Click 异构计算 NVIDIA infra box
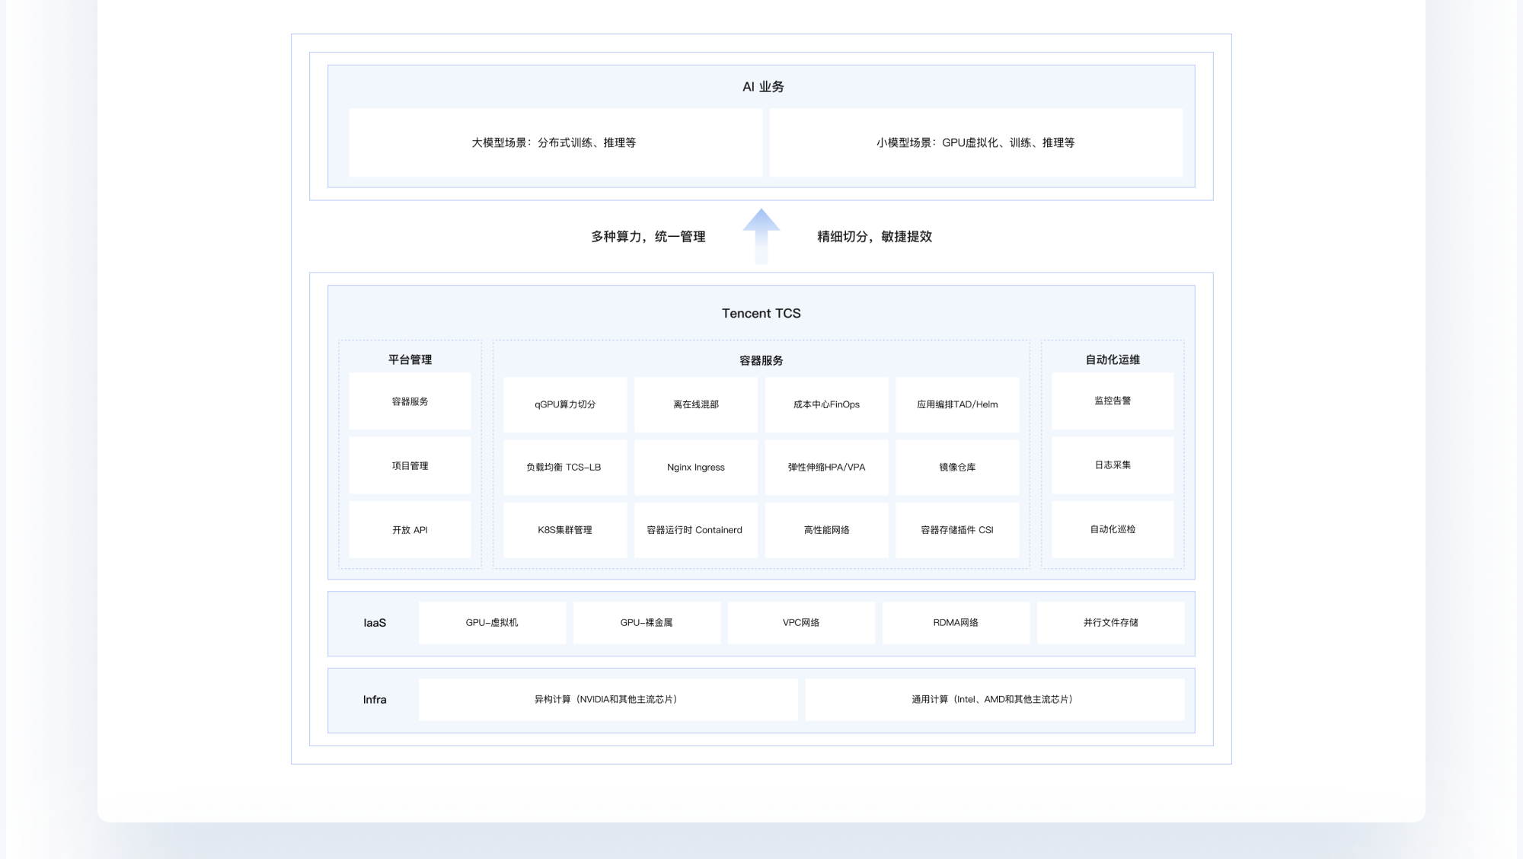This screenshot has height=859, width=1523. pyautogui.click(x=608, y=699)
